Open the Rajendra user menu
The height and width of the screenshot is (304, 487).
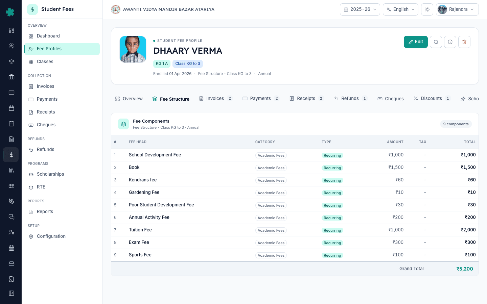pos(457,9)
